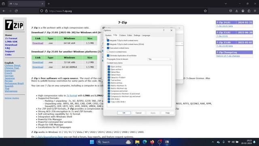Open the browser extensions icon
This screenshot has width=259, height=146.
[x=249, y=11]
